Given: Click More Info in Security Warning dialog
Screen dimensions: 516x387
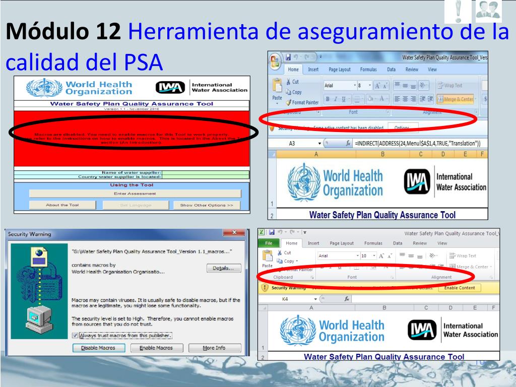Looking at the screenshot, I should (x=214, y=348).
